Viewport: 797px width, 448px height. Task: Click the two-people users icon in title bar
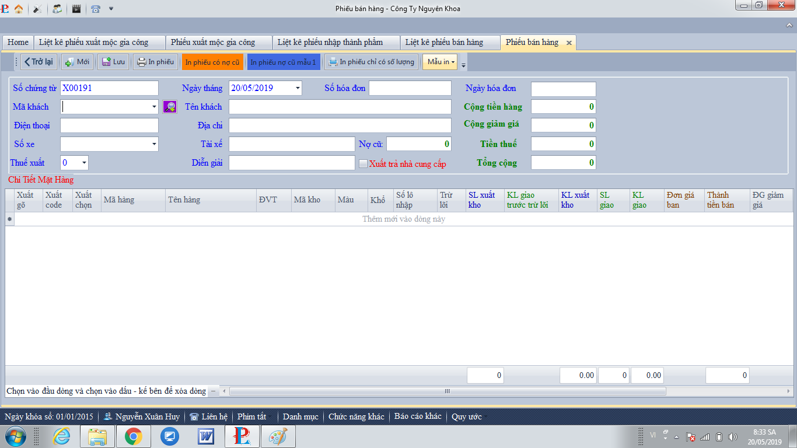coord(57,9)
